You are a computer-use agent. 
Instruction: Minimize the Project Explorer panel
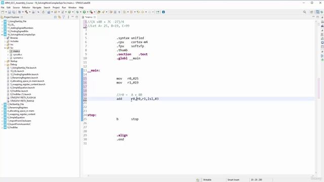tap(72, 17)
